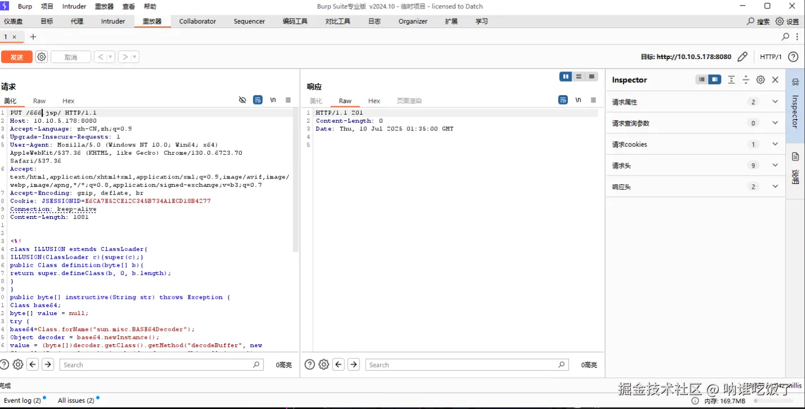Viewport: 805px width, 409px height.
Task: Open Repeater help question mark icon
Action: [793, 57]
